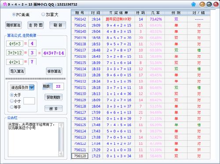This screenshot has height=164, width=220.
Task: Maximize the window with the dark round button
Action: (x=209, y=4)
